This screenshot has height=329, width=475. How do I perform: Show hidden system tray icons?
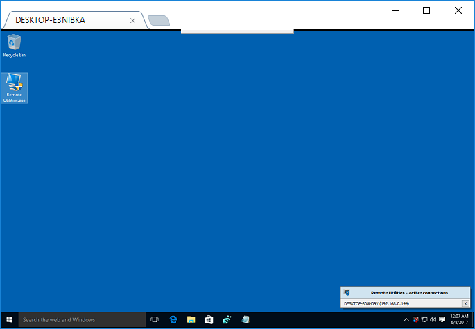406,320
